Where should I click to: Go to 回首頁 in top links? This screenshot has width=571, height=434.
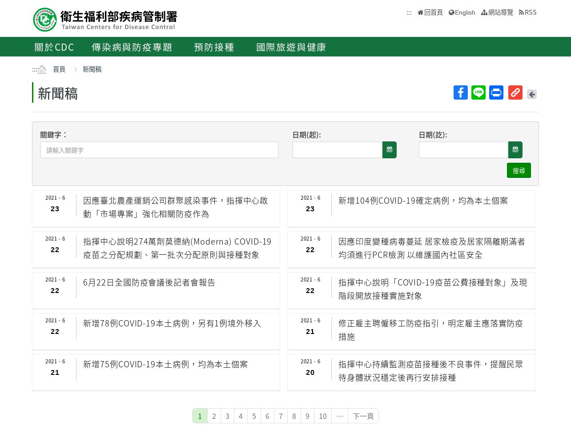(x=430, y=12)
